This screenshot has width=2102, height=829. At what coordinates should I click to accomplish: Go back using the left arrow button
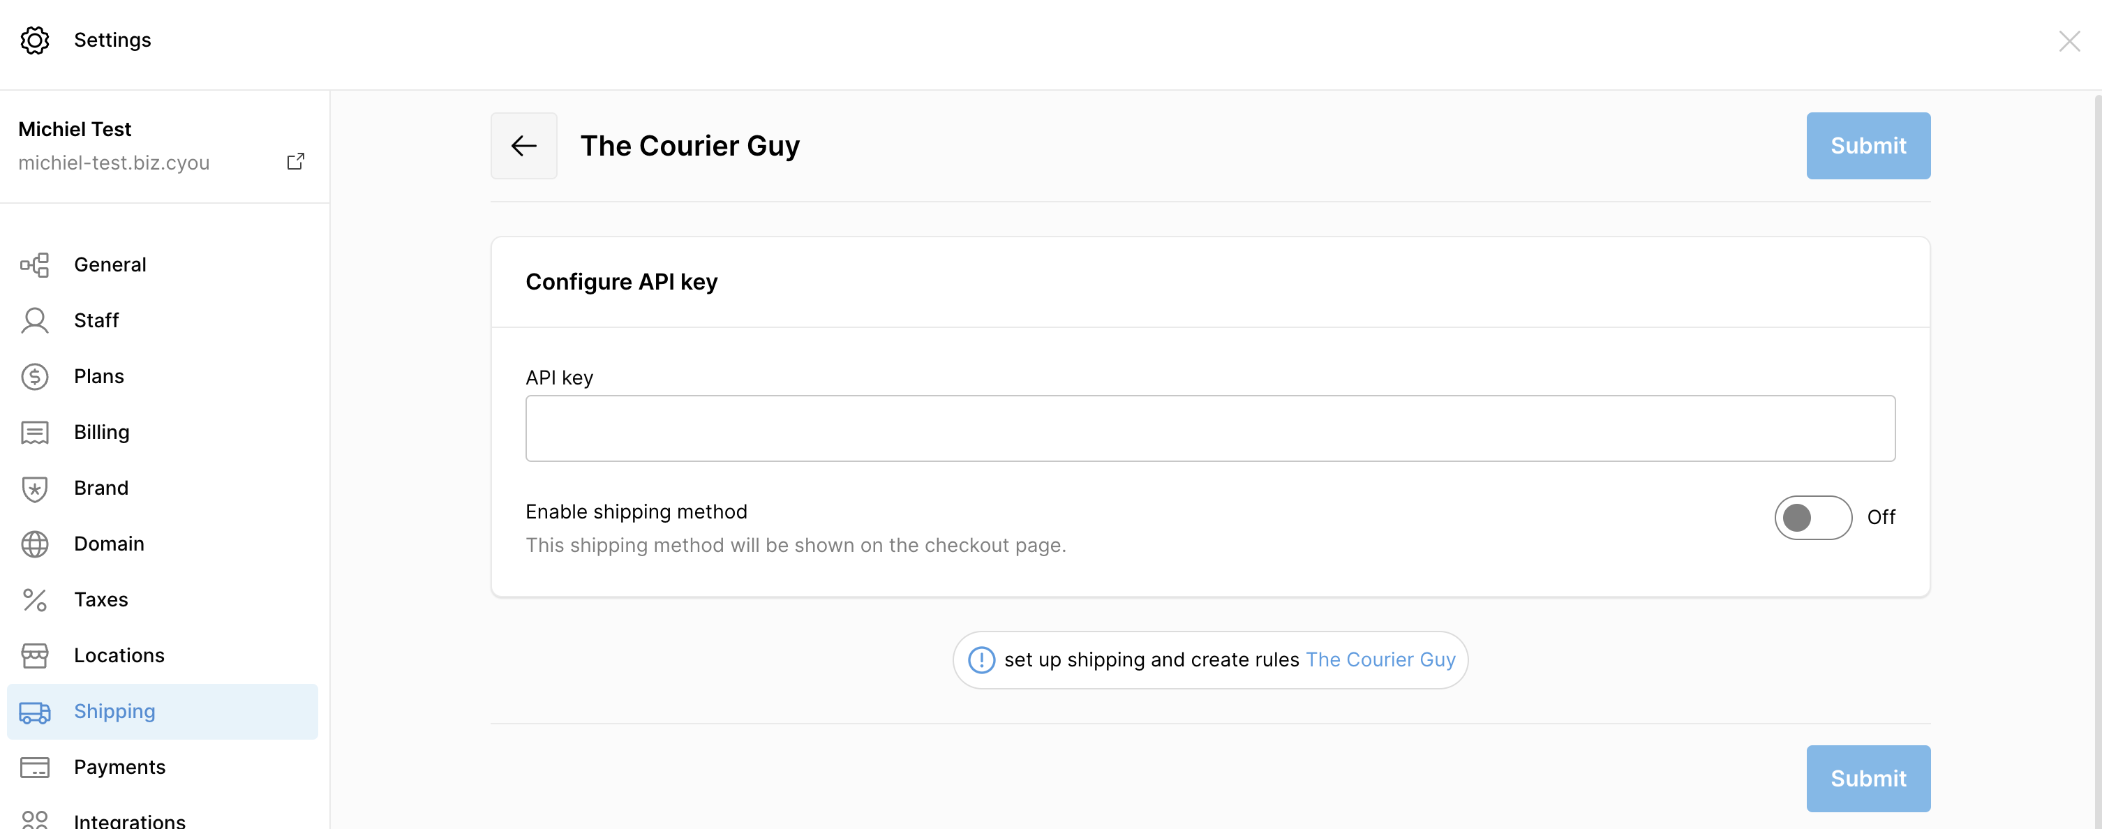pos(524,146)
